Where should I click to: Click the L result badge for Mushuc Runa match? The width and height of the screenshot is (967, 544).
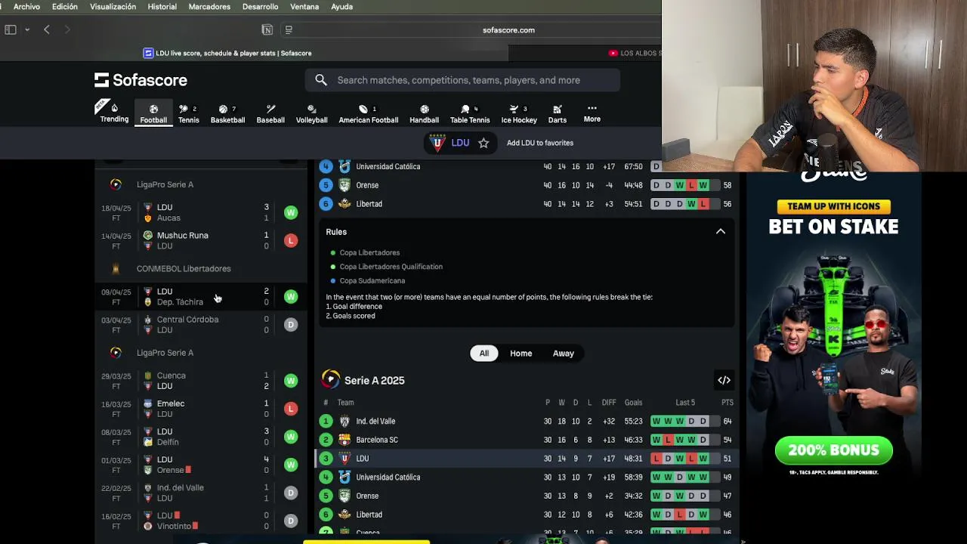tap(291, 240)
